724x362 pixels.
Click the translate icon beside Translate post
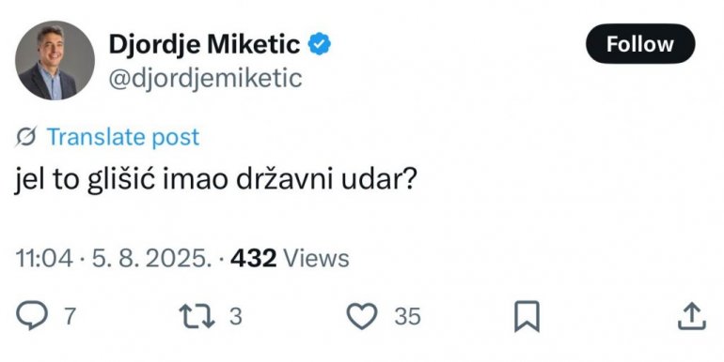(x=26, y=137)
